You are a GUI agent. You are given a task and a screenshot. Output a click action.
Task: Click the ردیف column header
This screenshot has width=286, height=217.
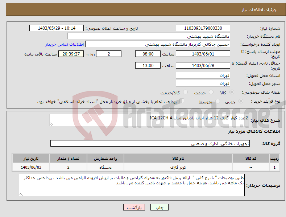274,159
